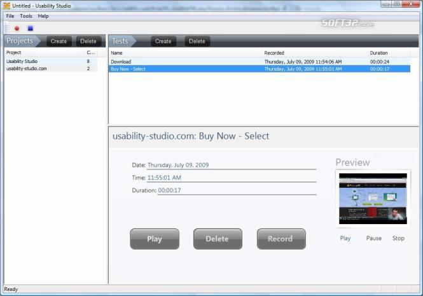Click Play under the Preview thumbnail

[345, 238]
